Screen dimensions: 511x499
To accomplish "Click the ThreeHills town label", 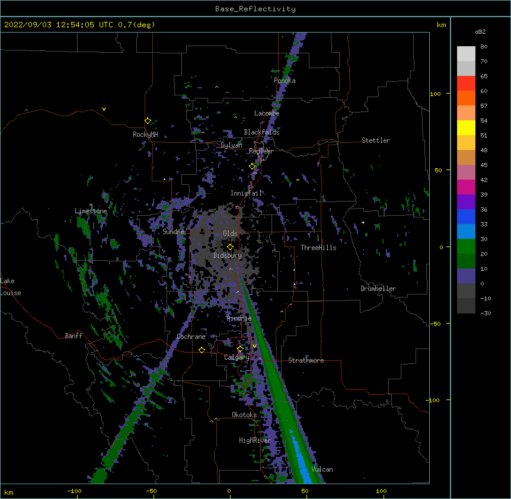I will (x=318, y=248).
